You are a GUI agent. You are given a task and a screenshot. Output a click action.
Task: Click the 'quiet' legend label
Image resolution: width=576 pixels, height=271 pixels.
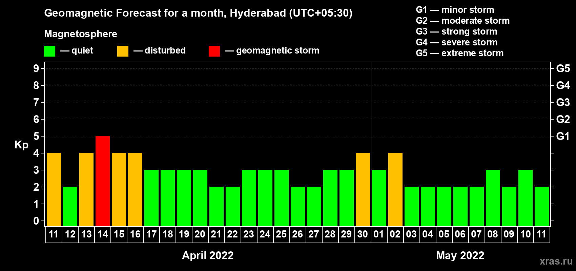tap(82, 50)
